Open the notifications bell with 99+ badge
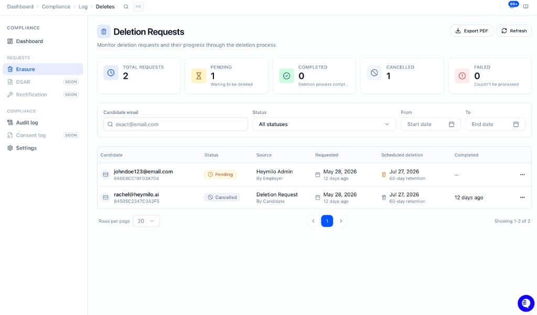This screenshot has width=537, height=315. [x=512, y=6]
